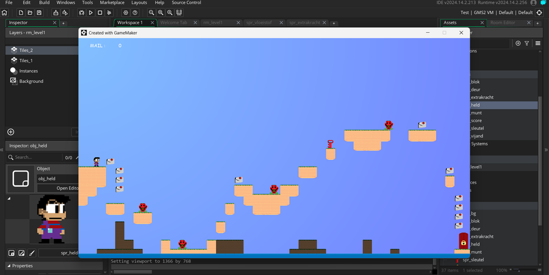Reset zoom with the middle magnifier

pos(160,13)
